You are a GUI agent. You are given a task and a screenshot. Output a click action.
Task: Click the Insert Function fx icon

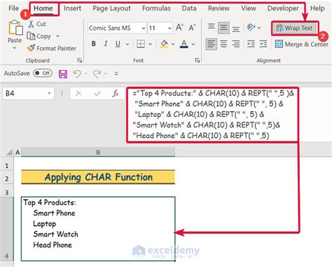pos(116,94)
